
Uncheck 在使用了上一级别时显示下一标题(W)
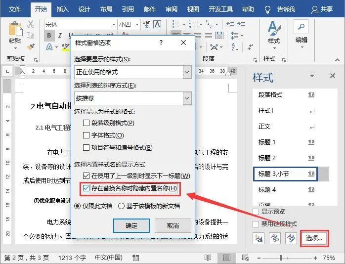point(86,176)
